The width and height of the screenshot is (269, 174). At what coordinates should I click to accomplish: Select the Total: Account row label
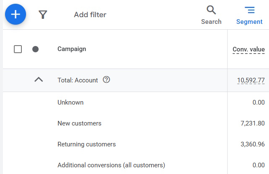78,80
